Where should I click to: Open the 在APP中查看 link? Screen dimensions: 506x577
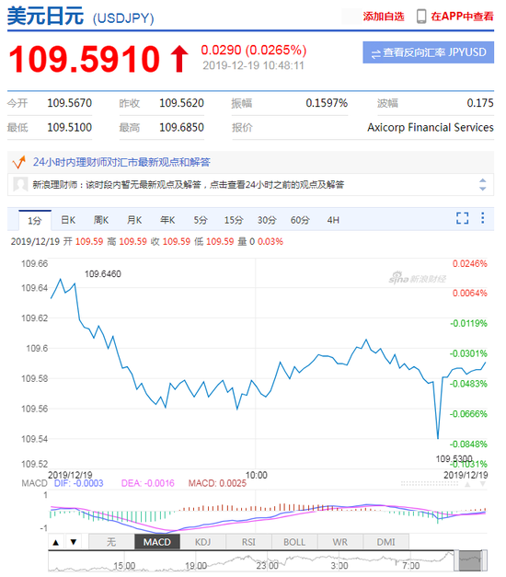point(462,17)
